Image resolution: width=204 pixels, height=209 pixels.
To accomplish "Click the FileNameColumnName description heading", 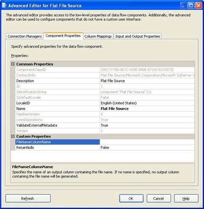I will click(33, 167).
